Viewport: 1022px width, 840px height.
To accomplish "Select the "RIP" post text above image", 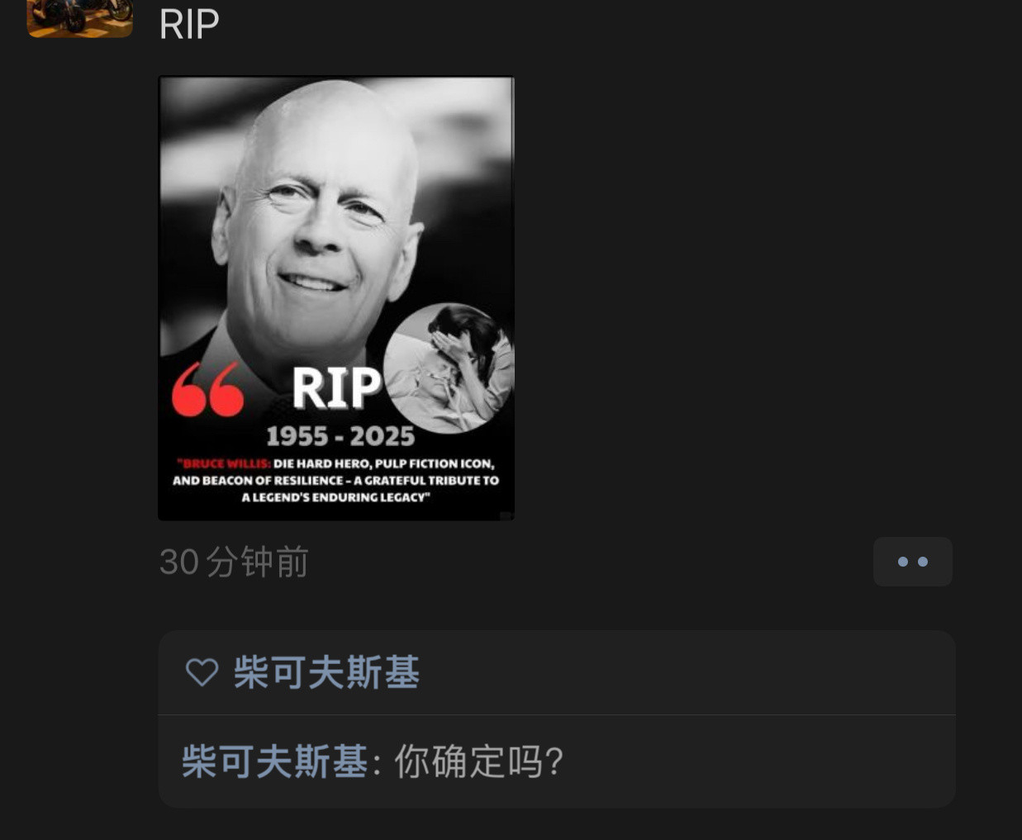I will [189, 24].
